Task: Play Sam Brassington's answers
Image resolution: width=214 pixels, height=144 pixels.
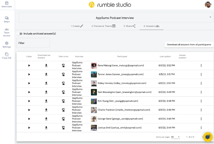Action: [x=29, y=92]
